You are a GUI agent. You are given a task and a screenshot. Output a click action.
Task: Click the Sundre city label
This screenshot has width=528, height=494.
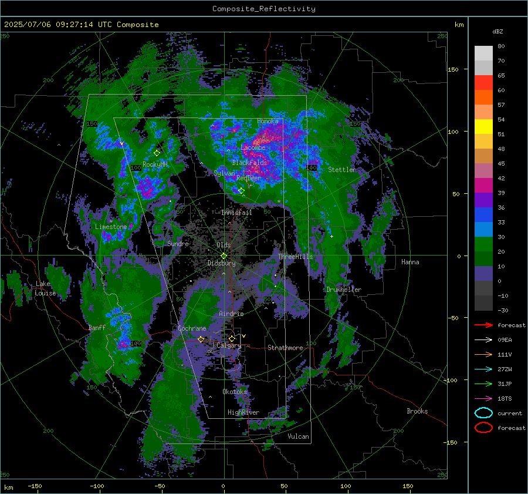(178, 243)
